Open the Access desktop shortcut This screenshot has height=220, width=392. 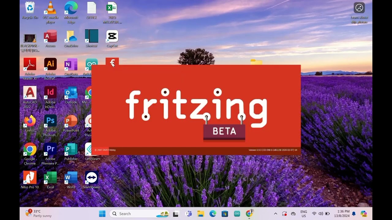pos(50,39)
